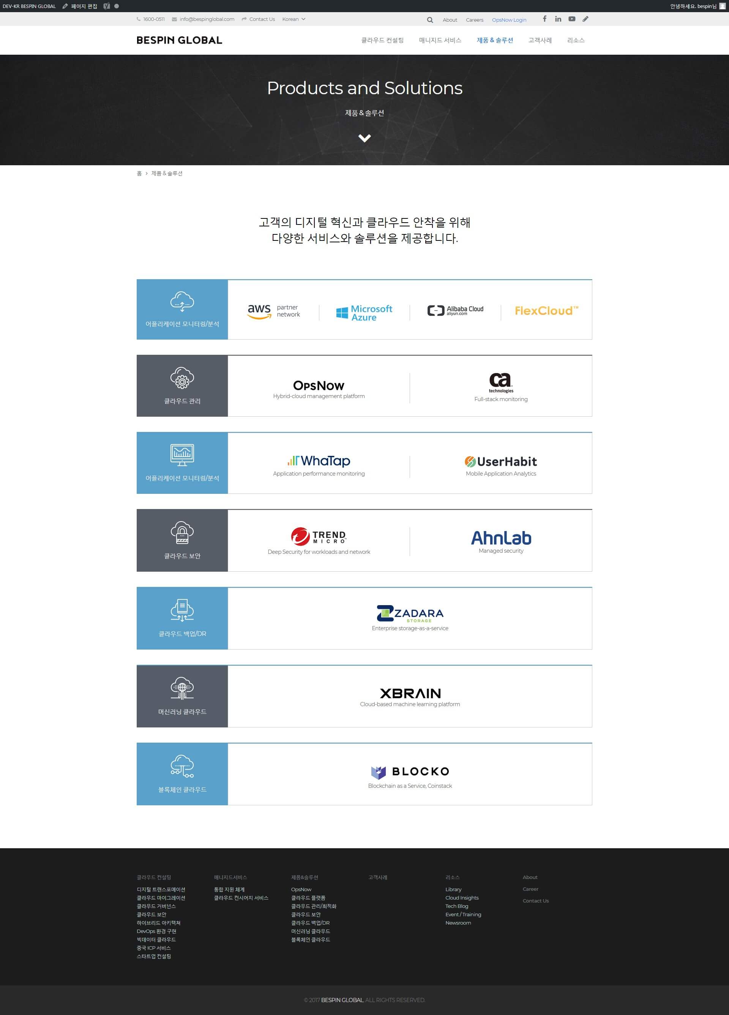The width and height of the screenshot is (729, 1015).
Task: Open the Alibaba Cloud logo
Action: [455, 311]
